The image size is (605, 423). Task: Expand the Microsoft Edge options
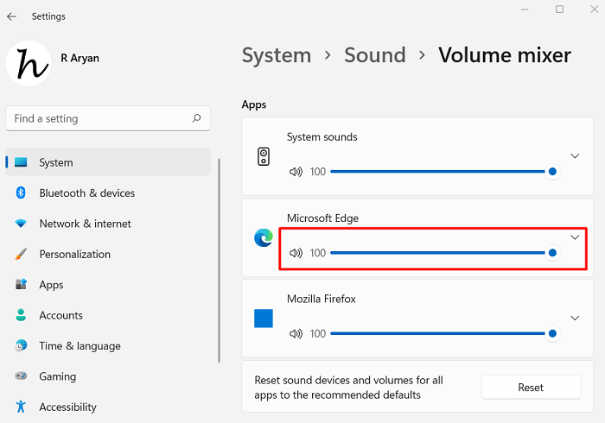[575, 237]
